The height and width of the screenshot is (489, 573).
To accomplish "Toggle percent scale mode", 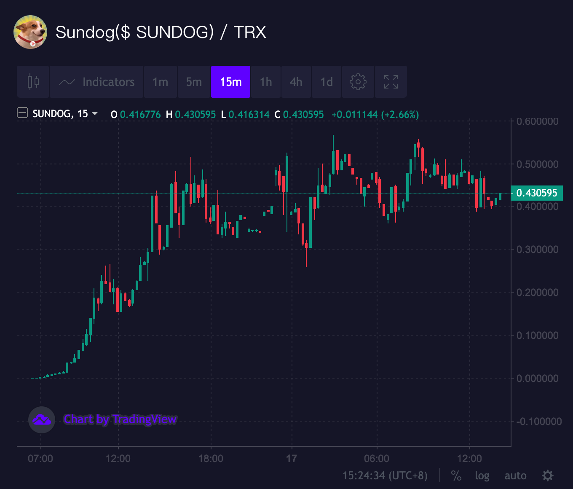I will 456,476.
